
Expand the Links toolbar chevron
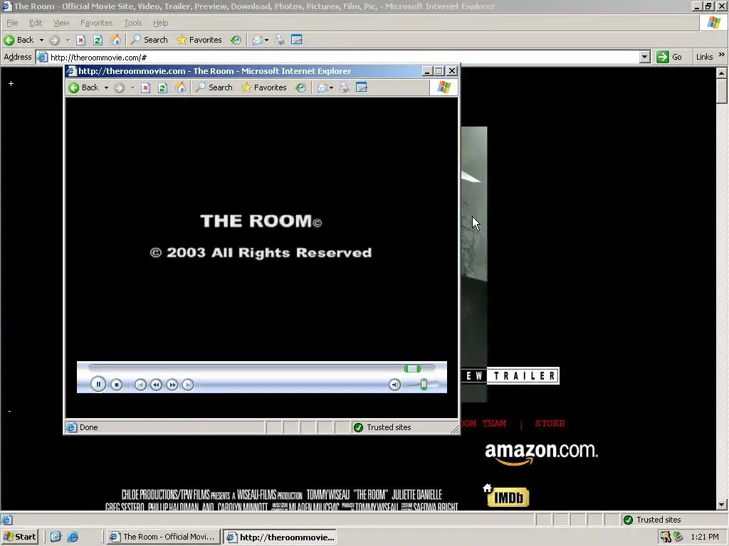click(x=722, y=55)
